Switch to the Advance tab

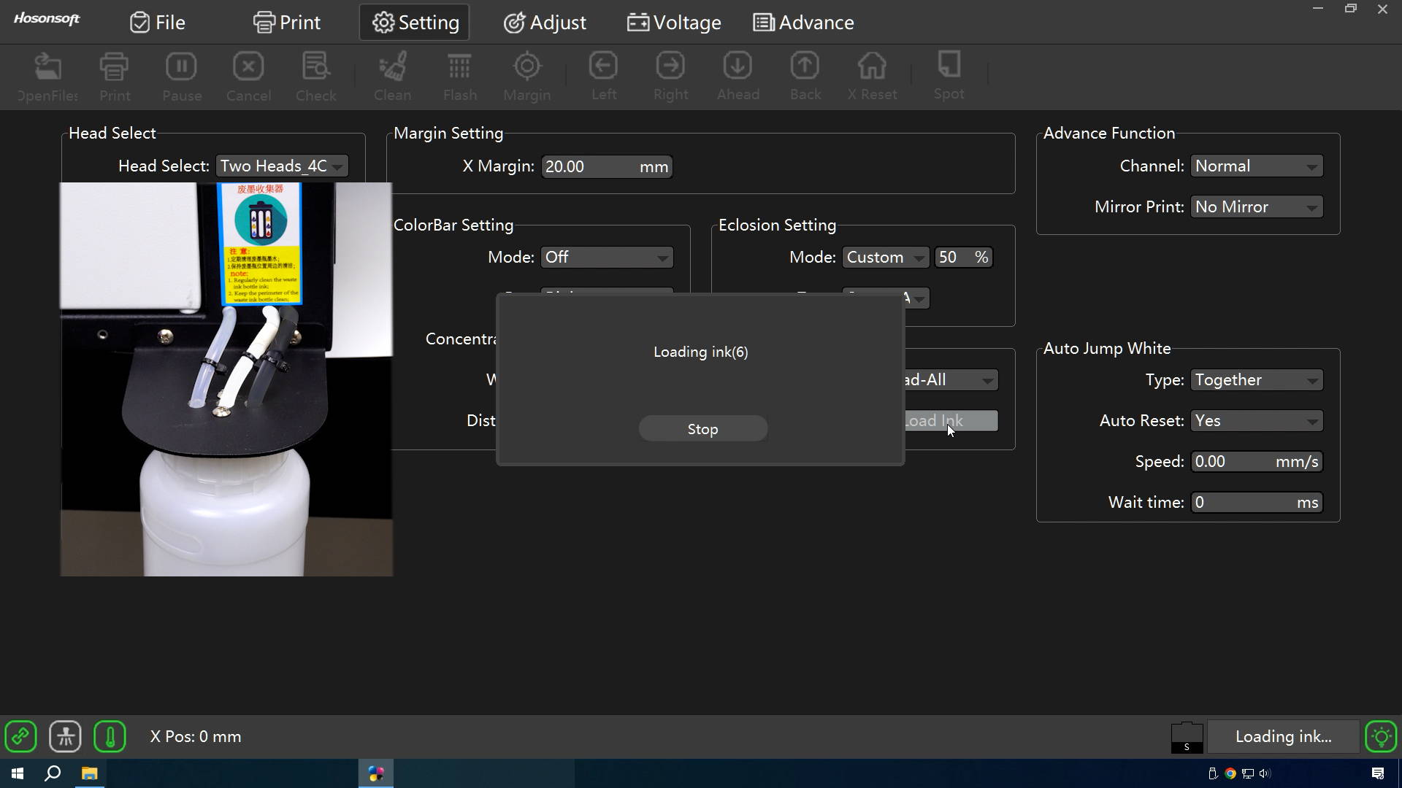tap(803, 23)
